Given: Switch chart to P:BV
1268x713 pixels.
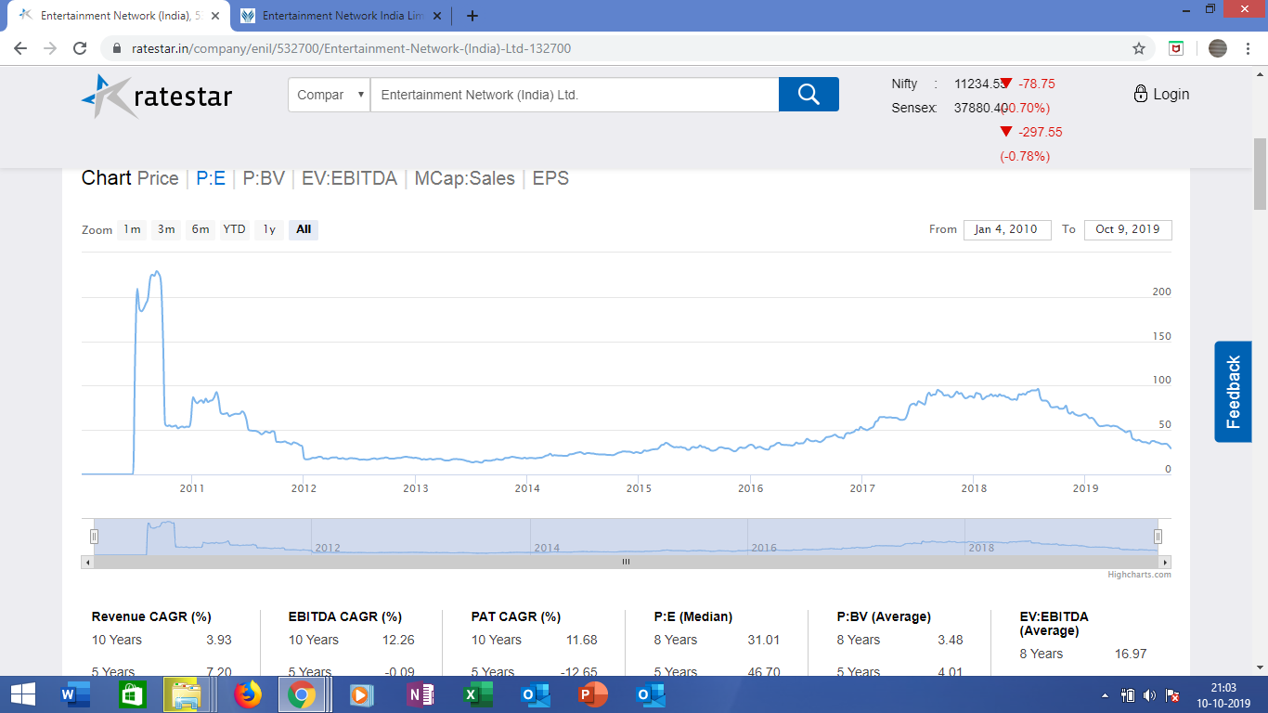Looking at the screenshot, I should point(264,178).
